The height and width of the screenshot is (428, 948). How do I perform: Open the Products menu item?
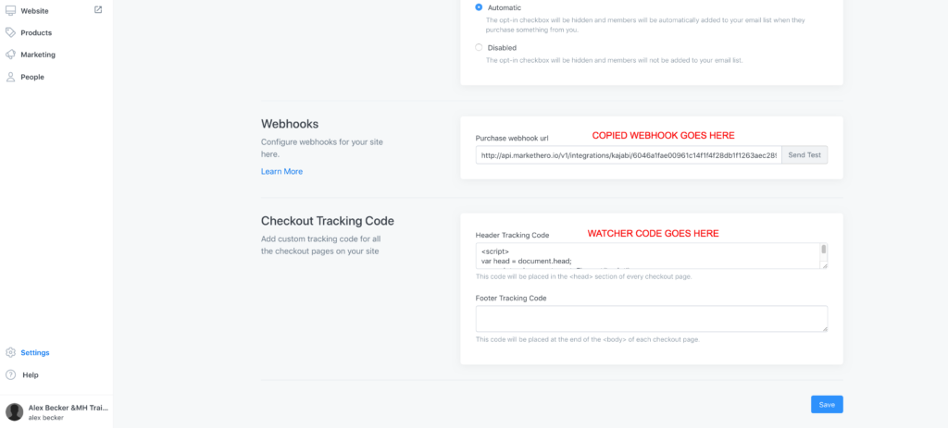pos(36,32)
